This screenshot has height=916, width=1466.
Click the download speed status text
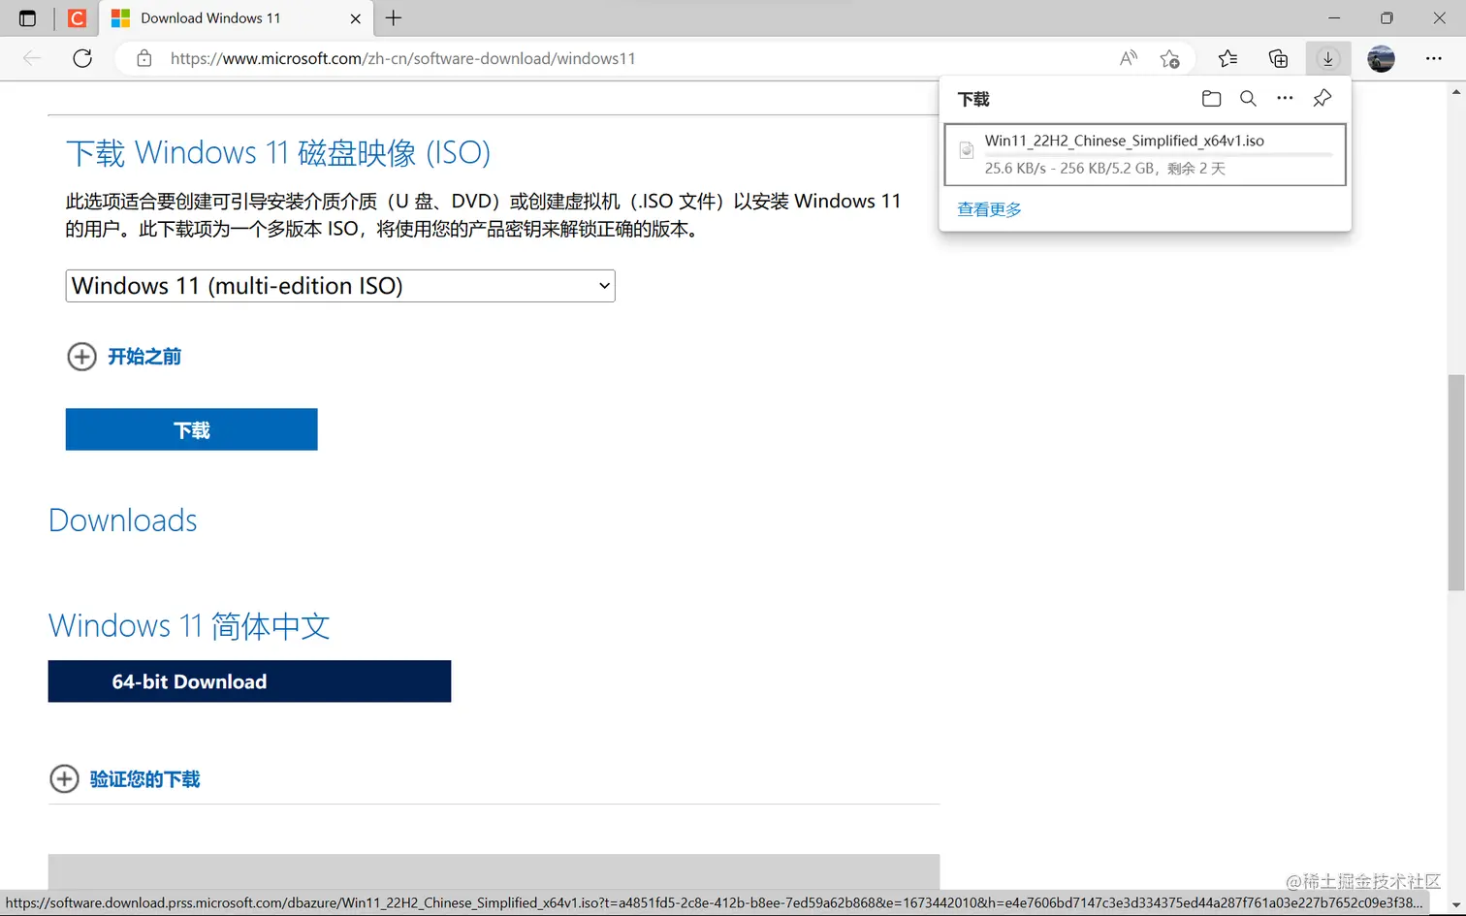1105,169
